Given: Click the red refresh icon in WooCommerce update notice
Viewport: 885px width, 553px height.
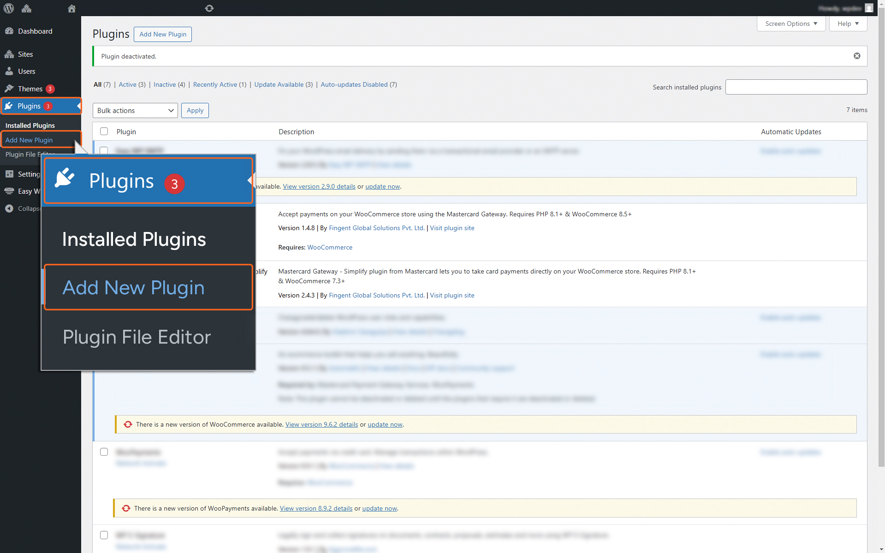Looking at the screenshot, I should click(x=128, y=424).
